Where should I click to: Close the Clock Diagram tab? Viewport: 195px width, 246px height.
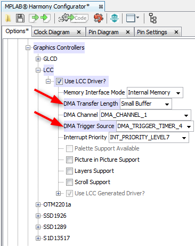(x=79, y=32)
